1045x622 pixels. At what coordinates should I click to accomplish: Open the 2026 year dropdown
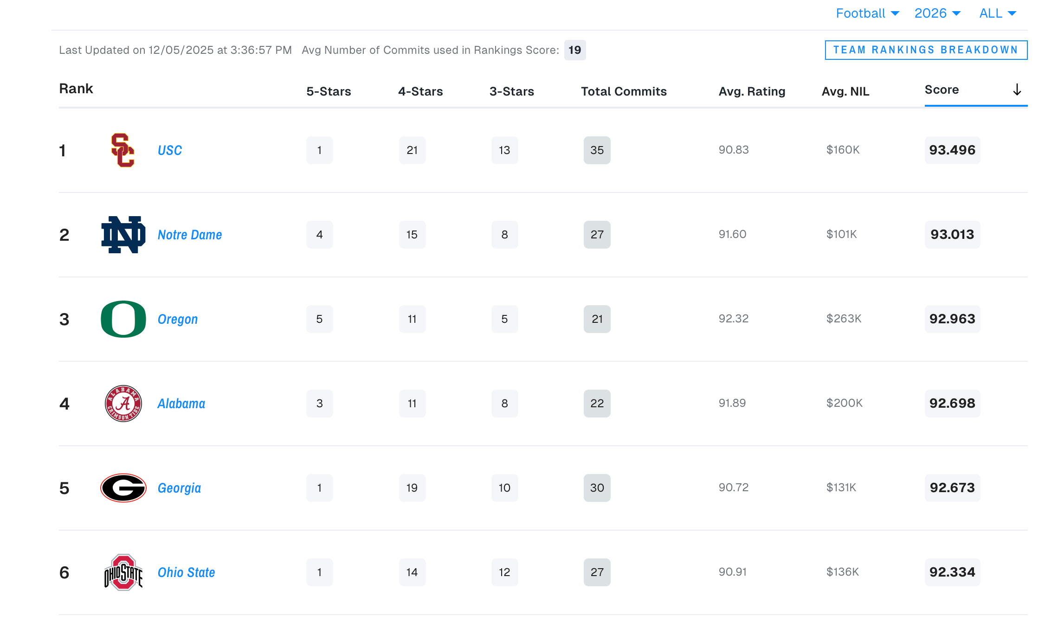[x=937, y=13]
